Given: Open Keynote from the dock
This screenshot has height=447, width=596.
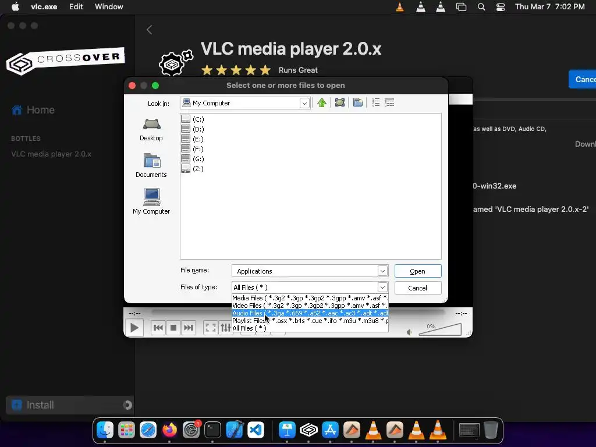Looking at the screenshot, I should [x=287, y=430].
